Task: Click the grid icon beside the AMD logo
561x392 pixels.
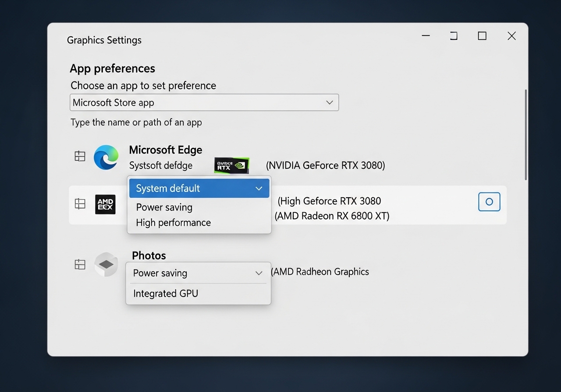Action: click(80, 203)
